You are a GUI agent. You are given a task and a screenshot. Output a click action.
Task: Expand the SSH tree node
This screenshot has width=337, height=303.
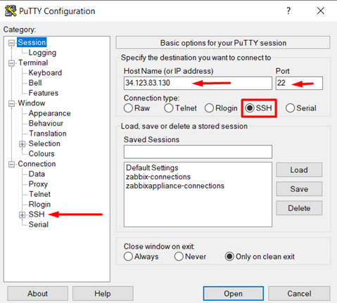point(22,214)
